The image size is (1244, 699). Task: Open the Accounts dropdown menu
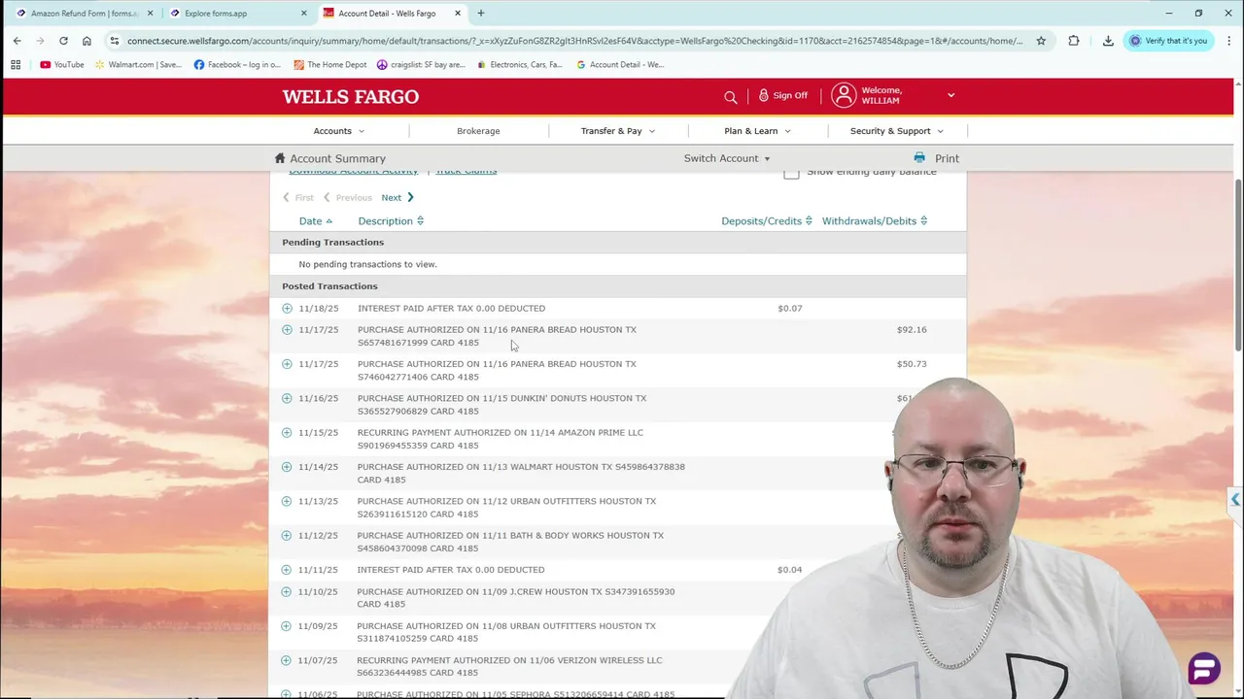pyautogui.click(x=338, y=131)
